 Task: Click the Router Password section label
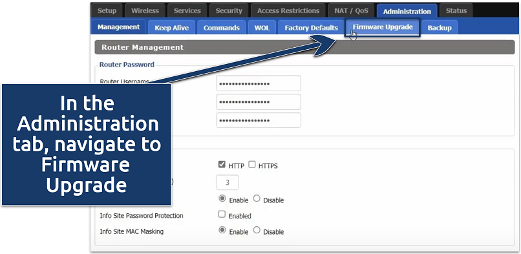click(x=127, y=65)
